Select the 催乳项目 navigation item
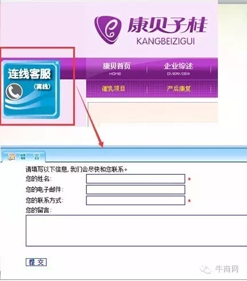The height and width of the screenshot is (281, 247). tap(113, 89)
